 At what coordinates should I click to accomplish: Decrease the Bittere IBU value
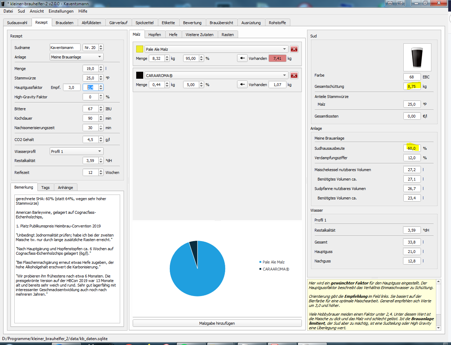point(101,110)
